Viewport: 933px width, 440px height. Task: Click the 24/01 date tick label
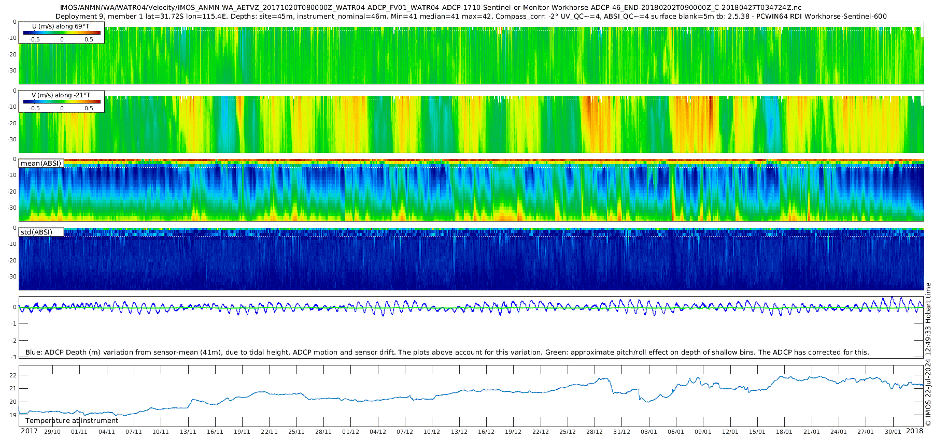(839, 432)
